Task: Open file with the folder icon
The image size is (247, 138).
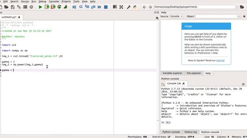Action: [x=6, y=7]
